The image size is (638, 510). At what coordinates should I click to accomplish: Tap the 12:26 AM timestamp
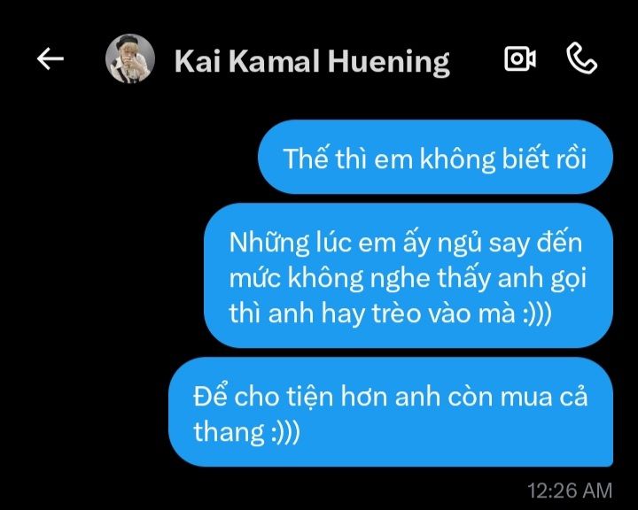(570, 490)
